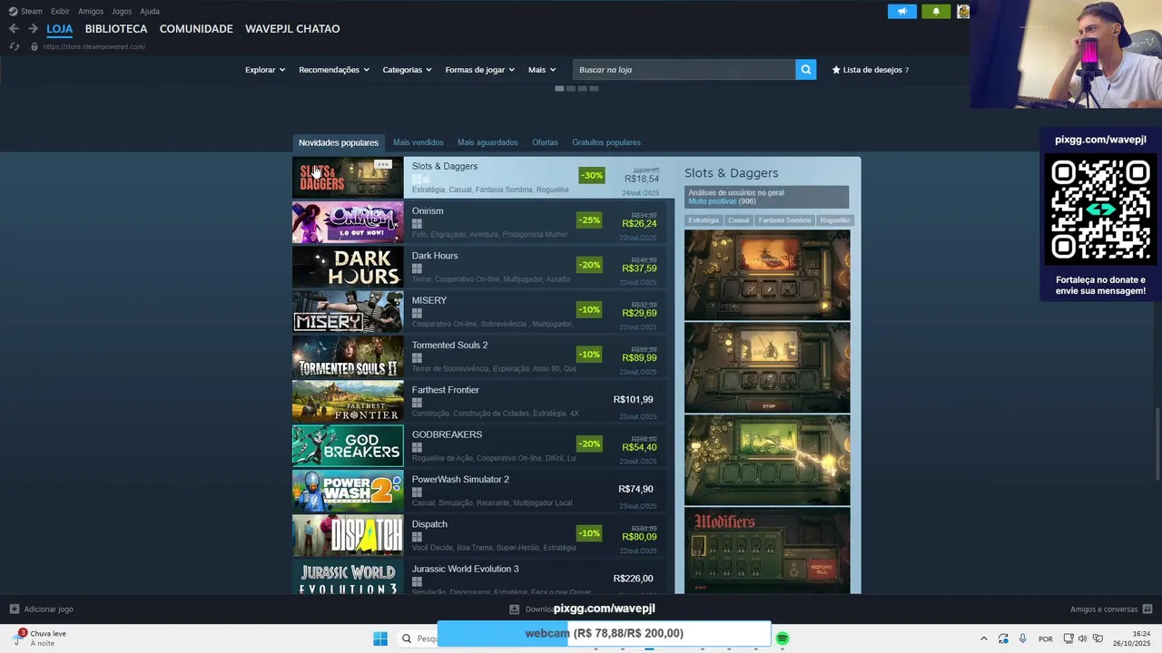Select the LOJA section

60,29
